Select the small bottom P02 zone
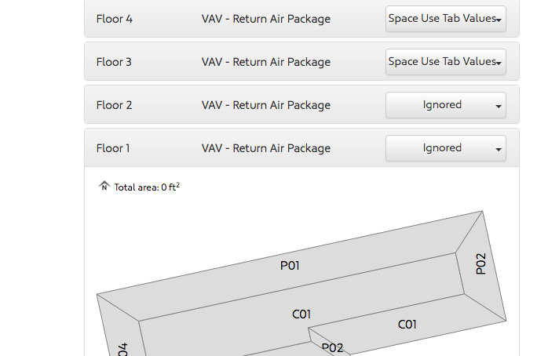This screenshot has width=559, height=356. (x=332, y=348)
